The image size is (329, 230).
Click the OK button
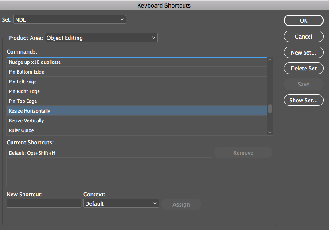point(303,20)
